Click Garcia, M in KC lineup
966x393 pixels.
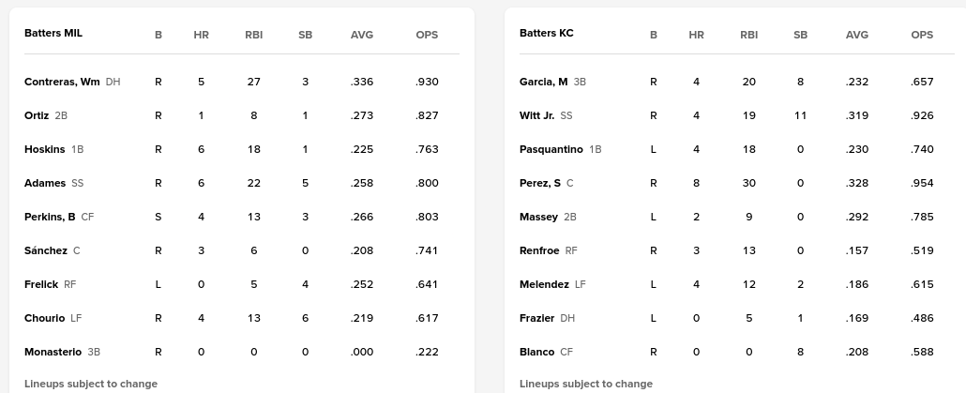pyautogui.click(x=543, y=82)
